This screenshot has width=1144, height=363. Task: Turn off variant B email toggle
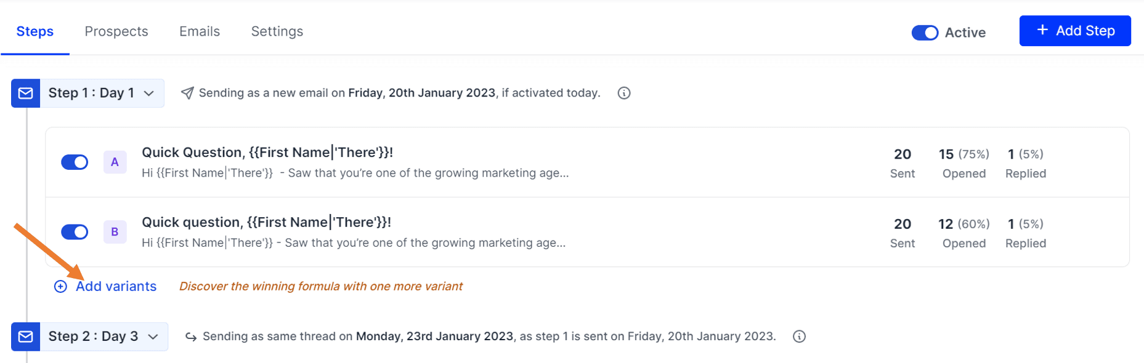[x=75, y=232]
